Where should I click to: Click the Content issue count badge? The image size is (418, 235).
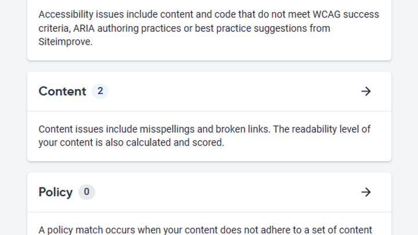pyautogui.click(x=100, y=91)
